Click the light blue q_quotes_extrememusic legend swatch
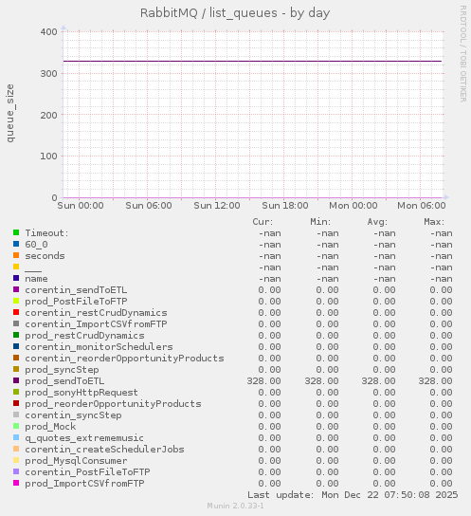The width and height of the screenshot is (471, 516). pos(16,437)
